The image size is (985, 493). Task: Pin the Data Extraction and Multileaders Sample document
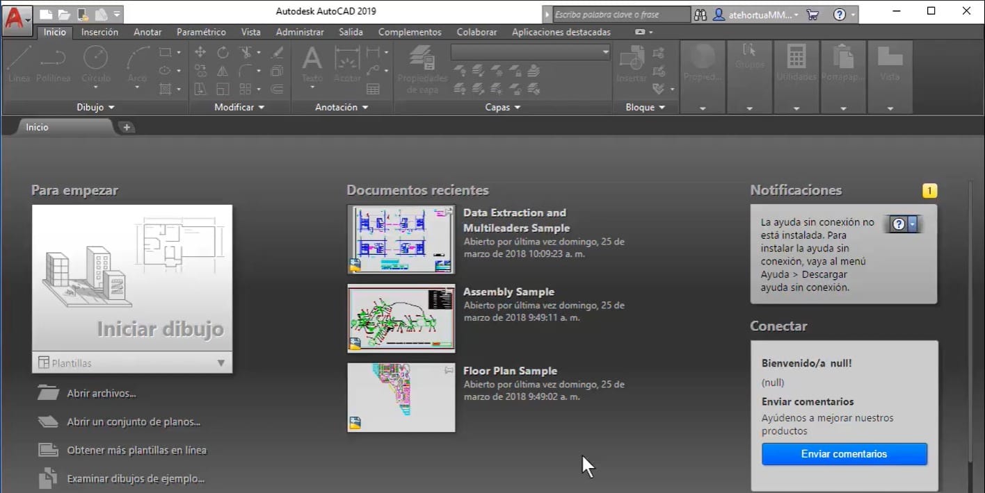[448, 212]
